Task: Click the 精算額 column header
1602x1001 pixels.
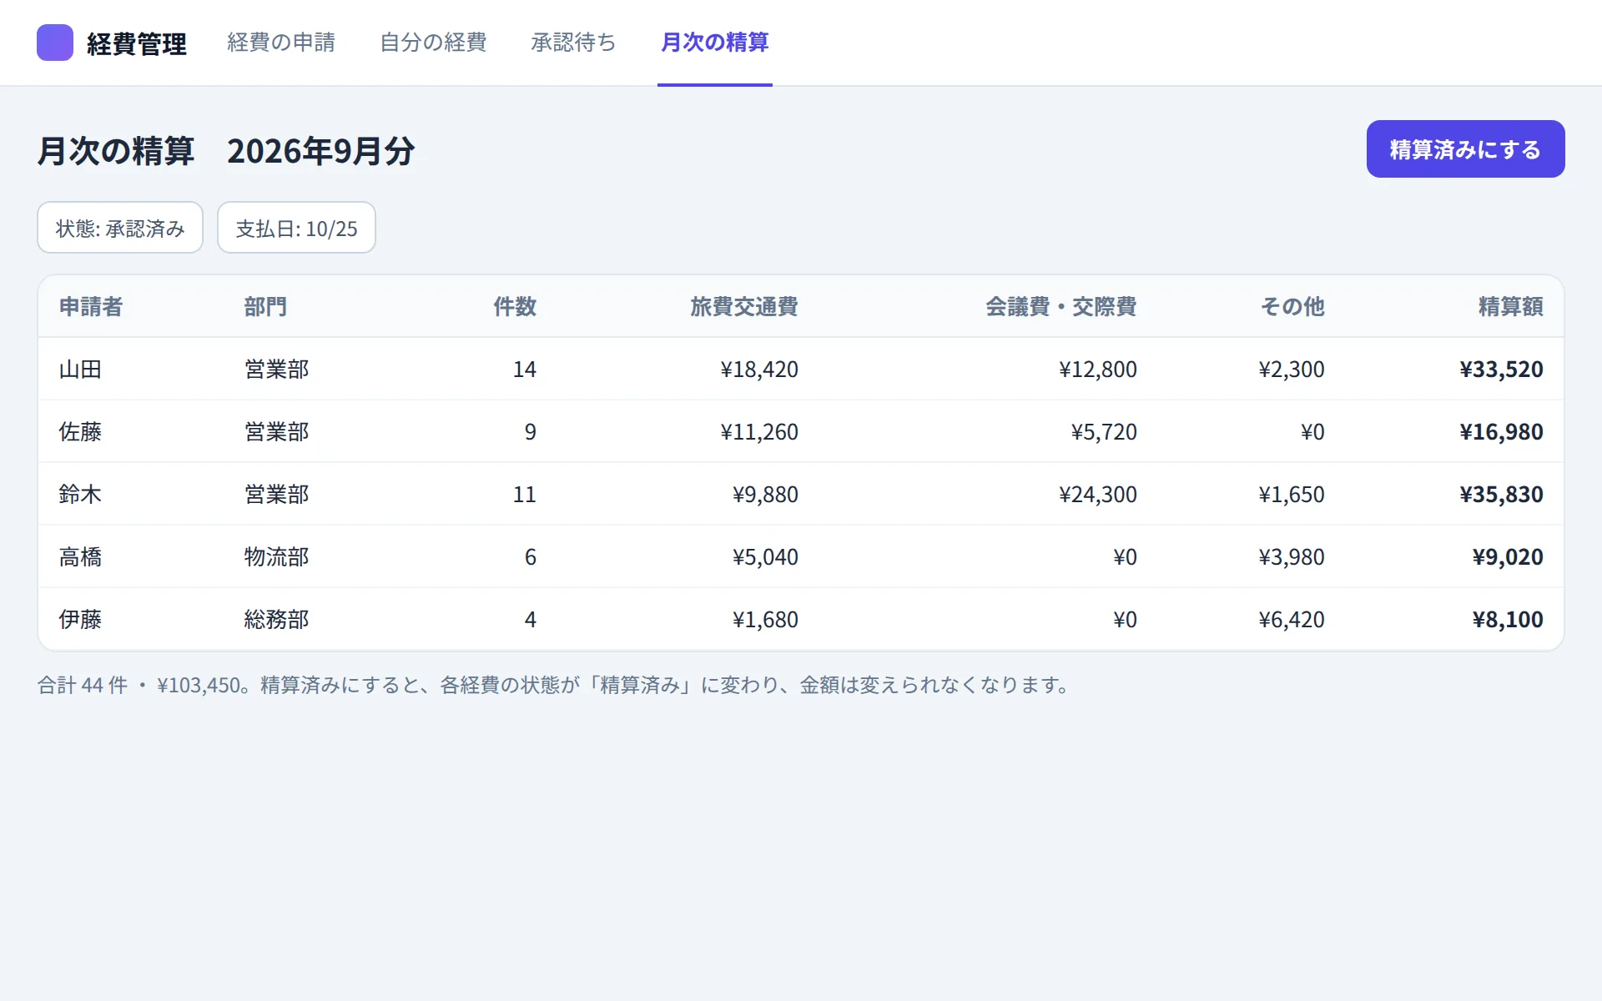Action: click(x=1511, y=307)
